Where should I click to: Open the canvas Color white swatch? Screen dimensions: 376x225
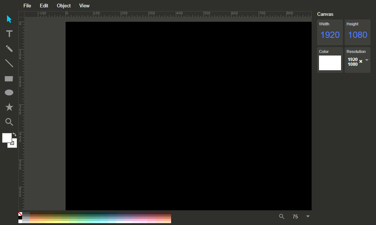click(x=330, y=63)
